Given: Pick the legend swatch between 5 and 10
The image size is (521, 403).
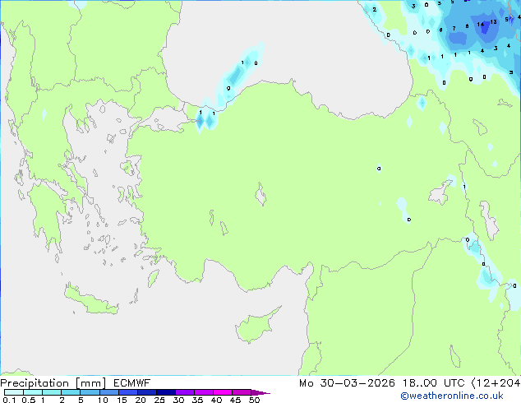Looking at the screenshot, I should tap(90, 392).
